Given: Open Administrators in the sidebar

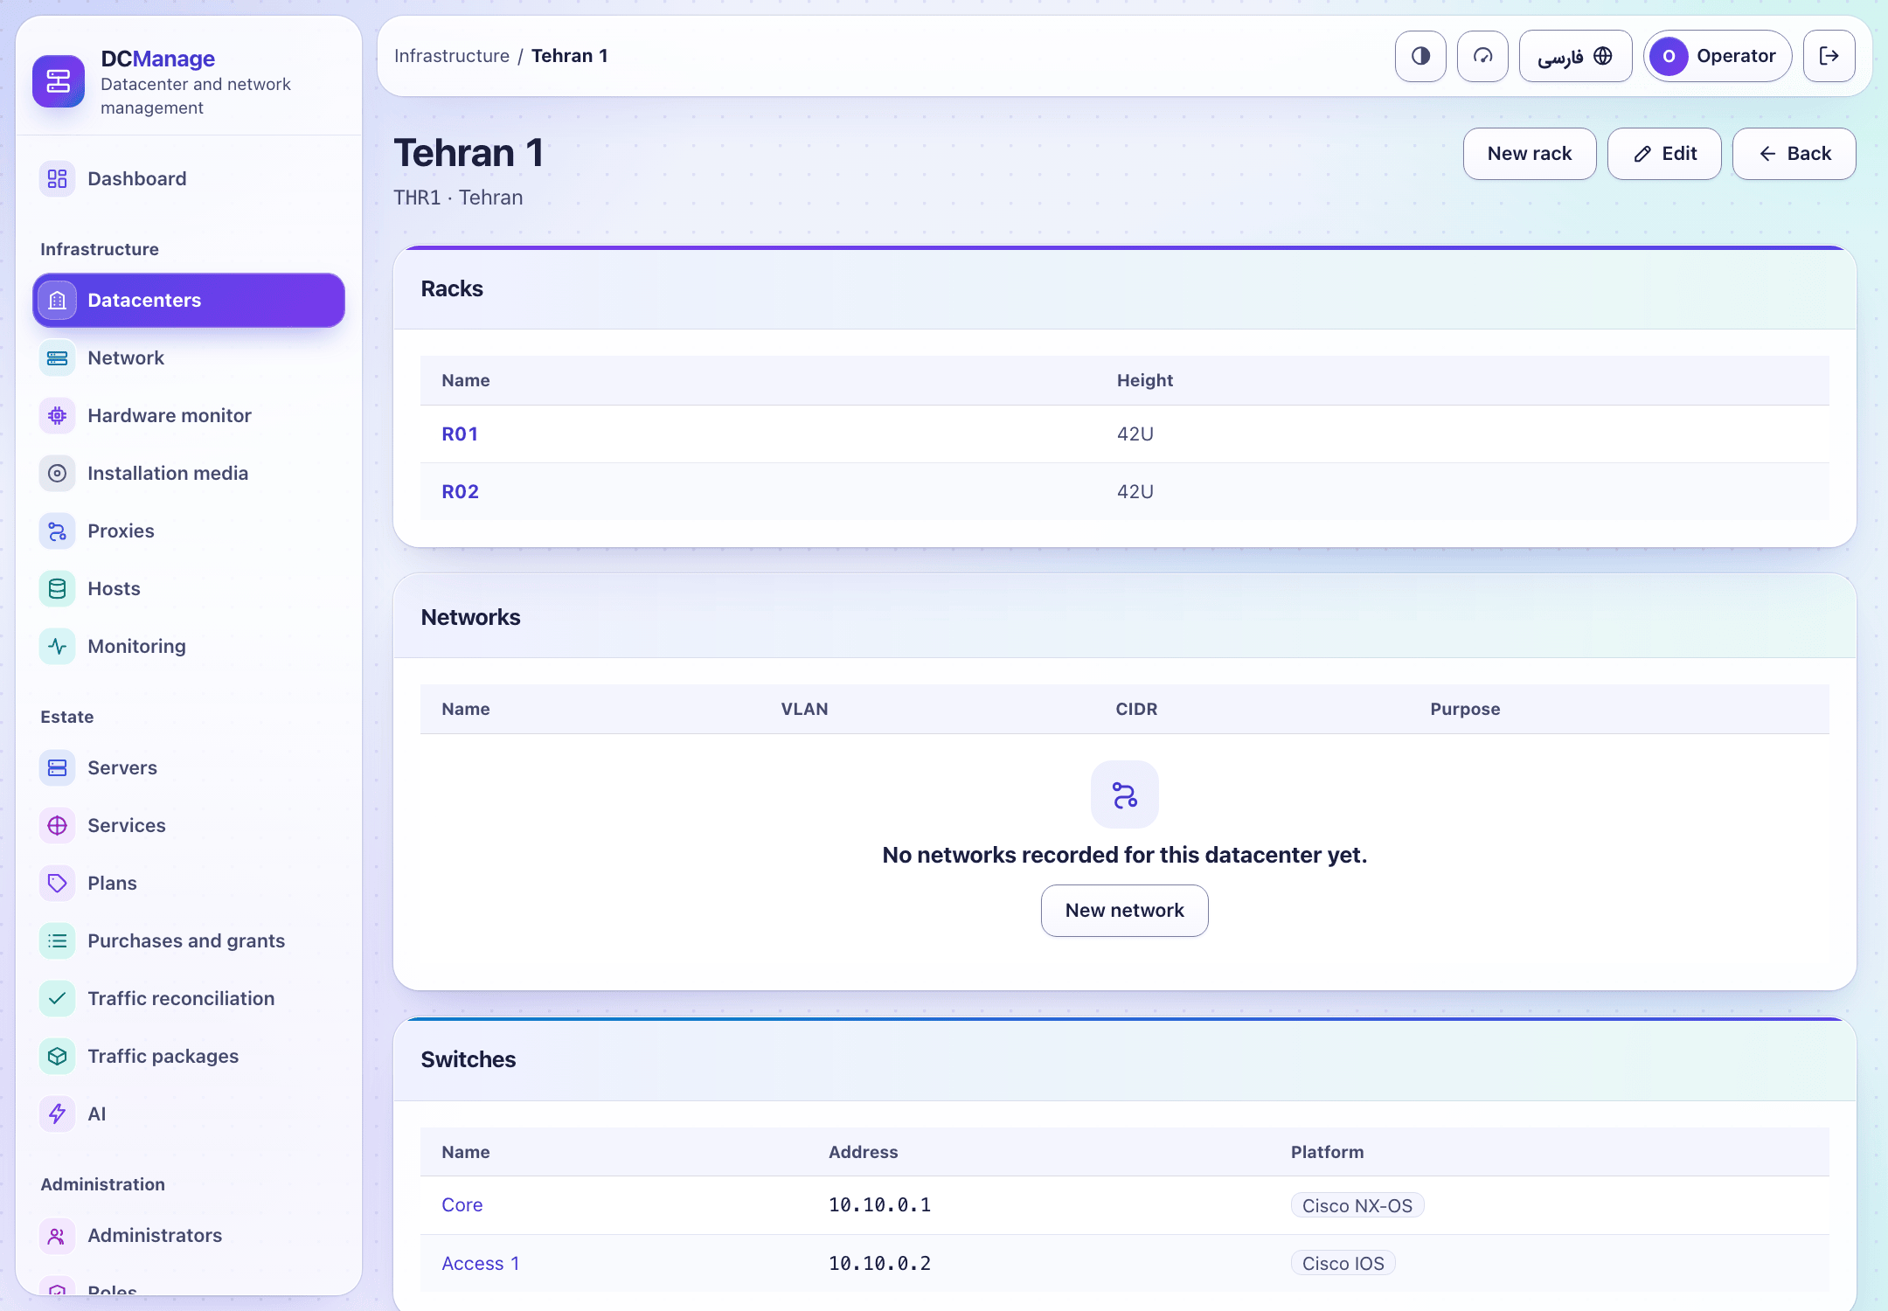Looking at the screenshot, I should click(x=189, y=1235).
